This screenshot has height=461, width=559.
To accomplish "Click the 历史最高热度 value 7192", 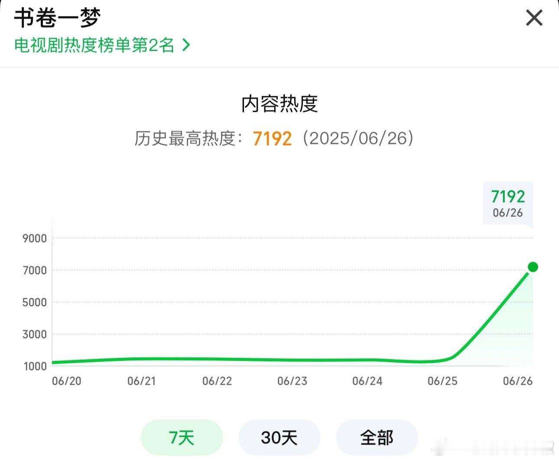I will coord(272,139).
